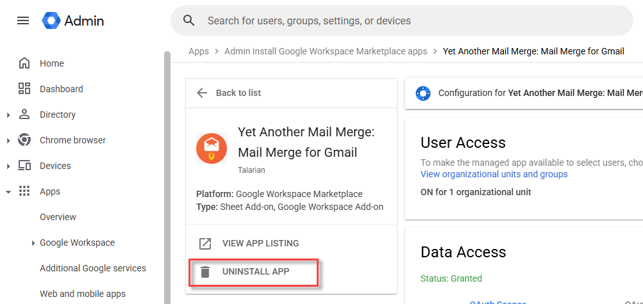Open Web and mobile apps
The width and height of the screenshot is (643, 304).
click(83, 294)
